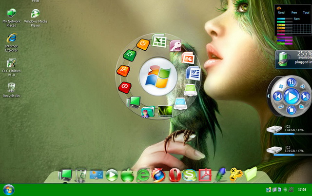Skip to previous track in player widget

click(278, 97)
